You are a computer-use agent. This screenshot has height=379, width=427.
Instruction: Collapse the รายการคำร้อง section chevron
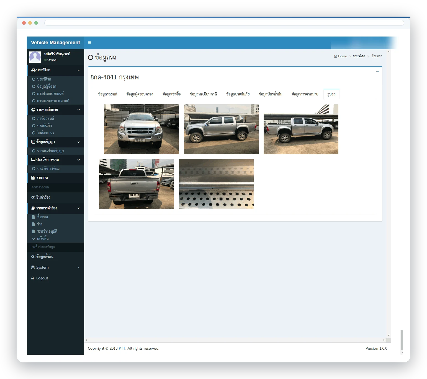(79, 208)
